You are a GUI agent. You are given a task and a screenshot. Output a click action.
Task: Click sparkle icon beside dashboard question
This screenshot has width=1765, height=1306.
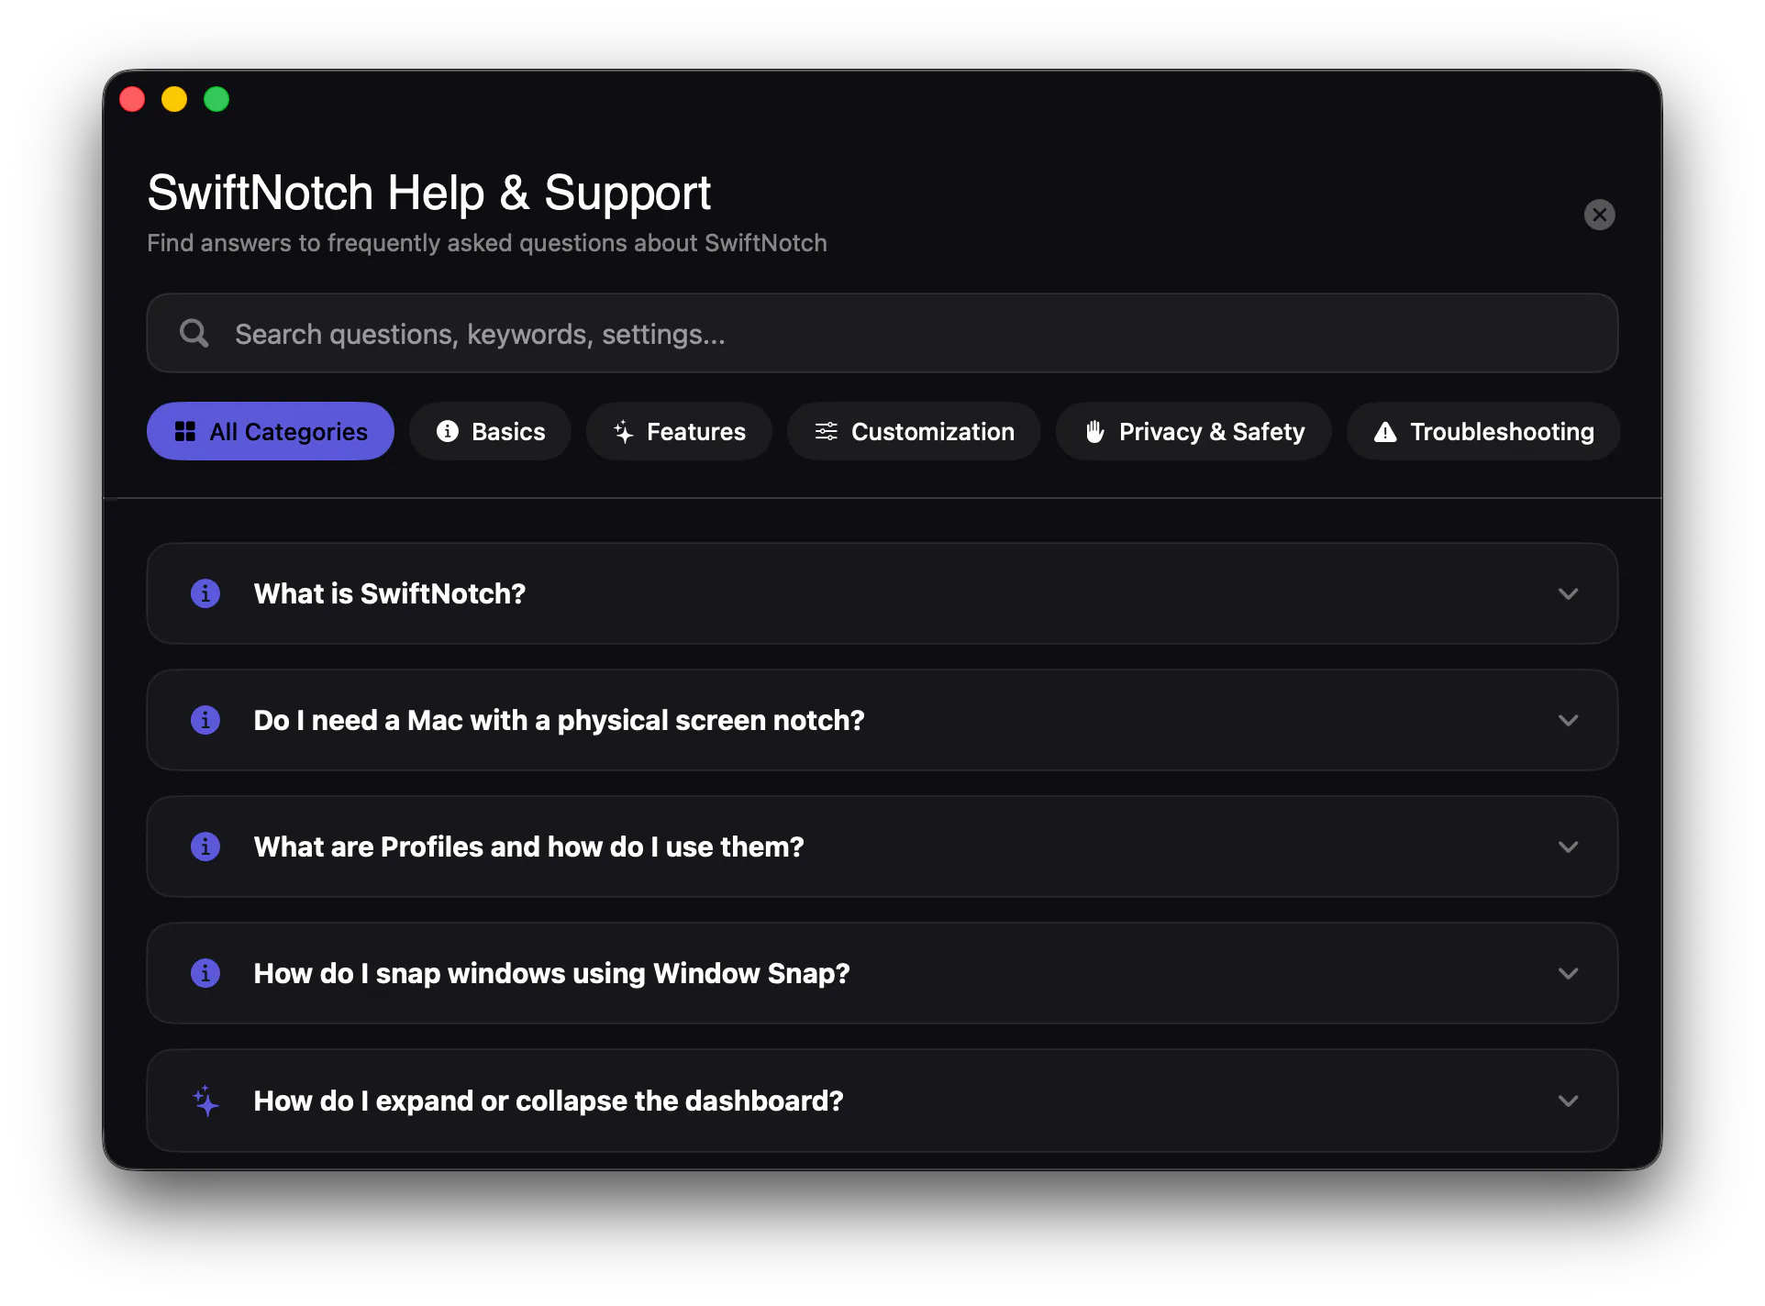pyautogui.click(x=205, y=1101)
